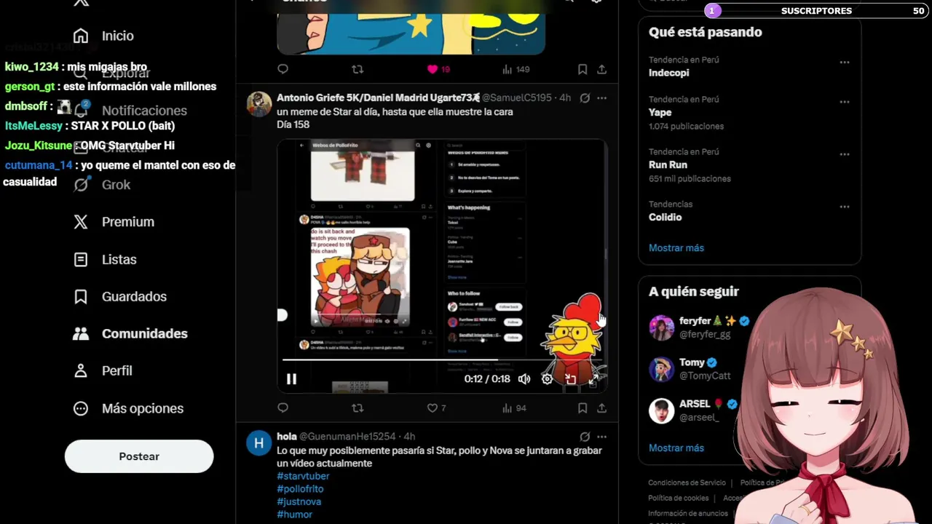Open Antonio Griefe's avatar
932x524 pixels.
click(259, 104)
